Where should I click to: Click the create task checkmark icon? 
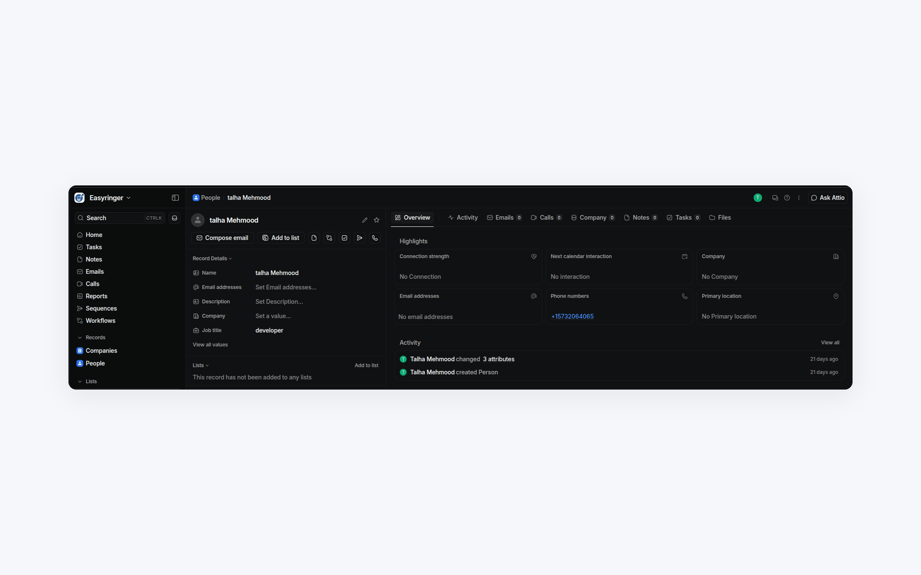pos(344,238)
